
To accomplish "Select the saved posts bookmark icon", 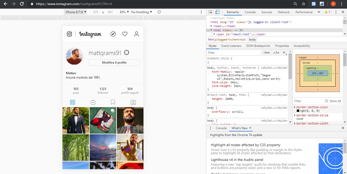I will pos(113,102).
